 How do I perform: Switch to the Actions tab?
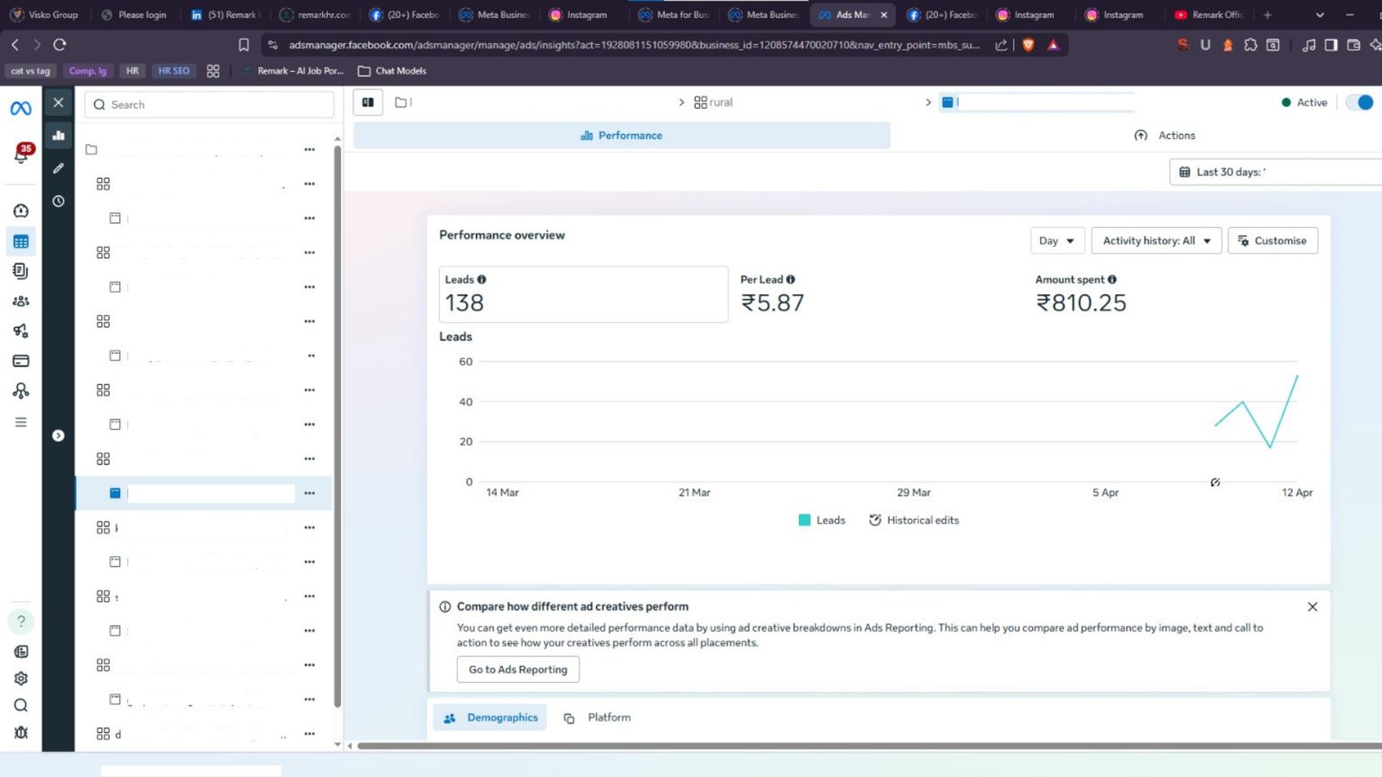pyautogui.click(x=1164, y=136)
